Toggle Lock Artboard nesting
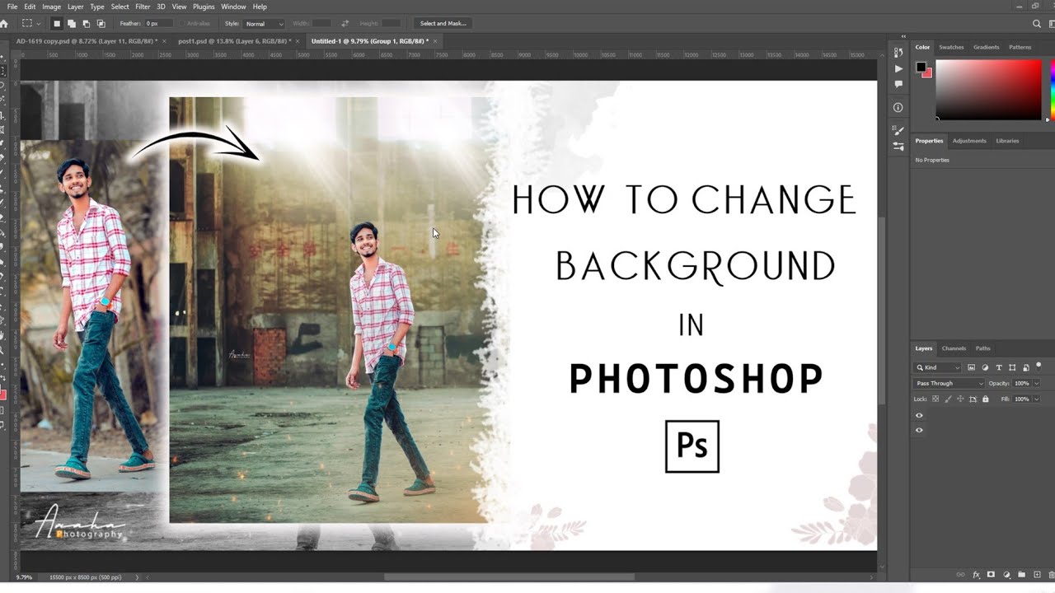Screen dimensions: 1055x593 click(973, 399)
